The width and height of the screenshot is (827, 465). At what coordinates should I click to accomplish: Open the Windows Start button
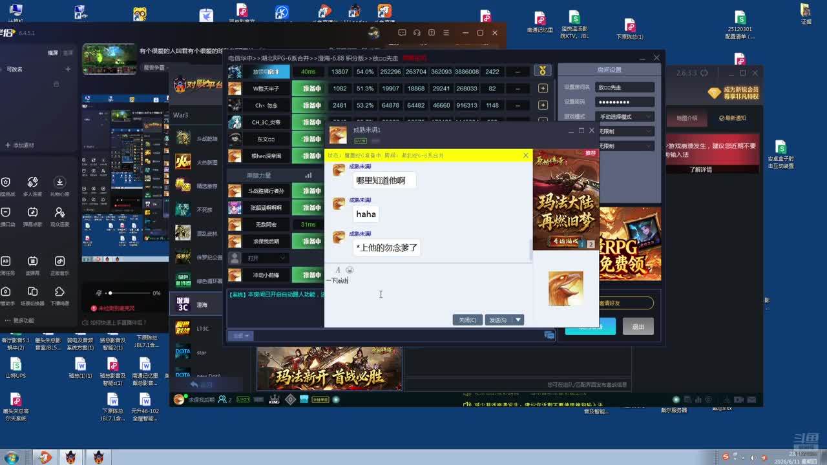click(10, 457)
